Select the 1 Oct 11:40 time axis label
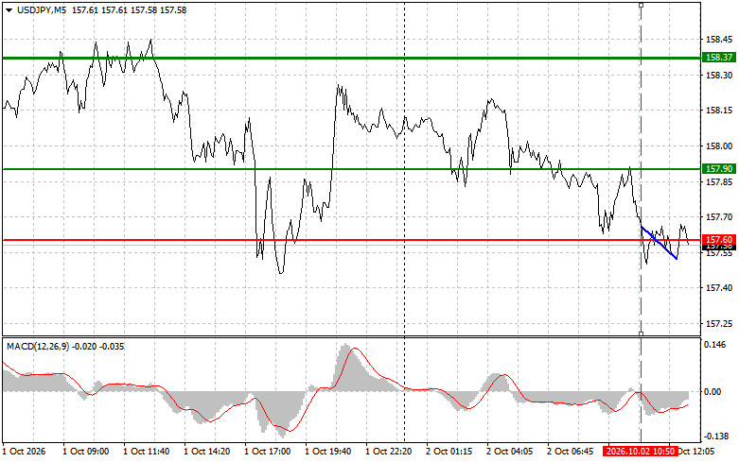This screenshot has height=462, width=739. click(x=147, y=452)
